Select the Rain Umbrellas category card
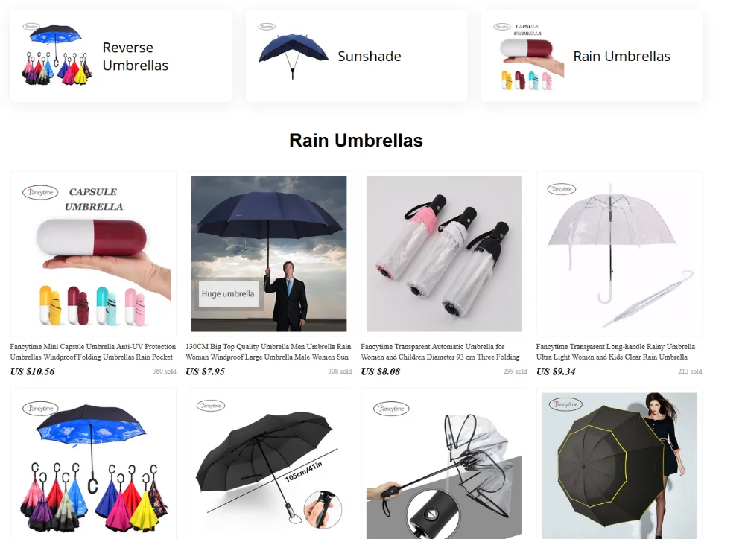 coord(592,56)
